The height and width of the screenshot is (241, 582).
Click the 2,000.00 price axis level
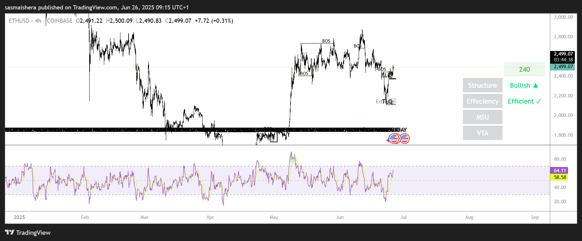[563, 115]
